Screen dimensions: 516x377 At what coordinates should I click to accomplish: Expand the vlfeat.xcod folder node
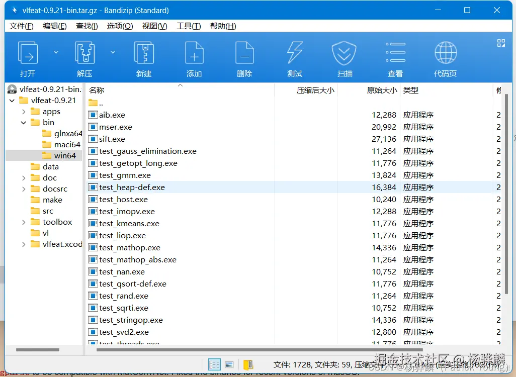[23, 244]
